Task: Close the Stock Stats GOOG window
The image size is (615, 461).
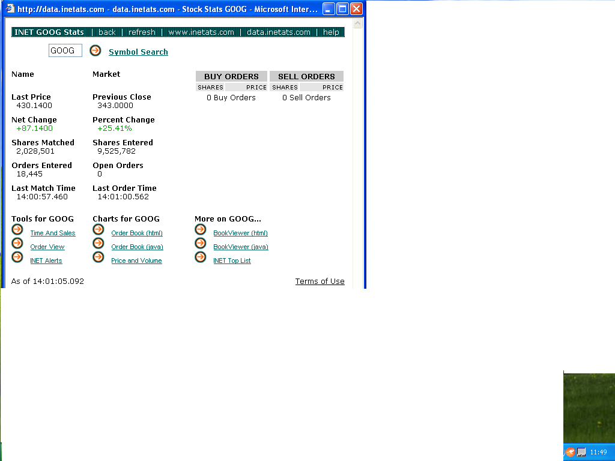Action: point(356,8)
